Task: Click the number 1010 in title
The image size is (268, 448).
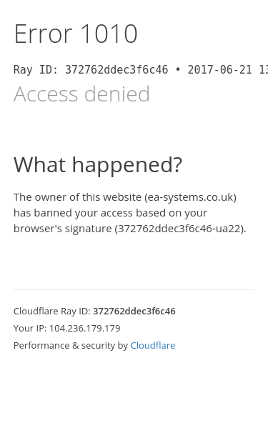Action: coord(109,34)
